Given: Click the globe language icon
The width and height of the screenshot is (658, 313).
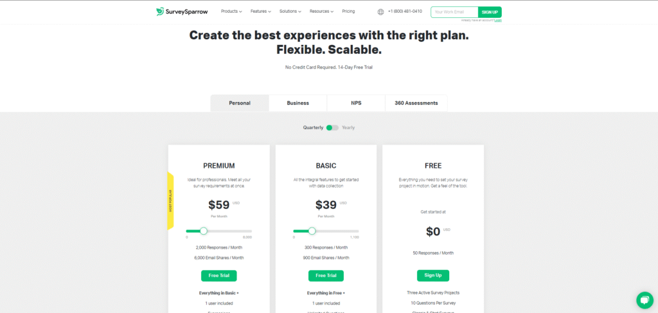Looking at the screenshot, I should pos(380,12).
